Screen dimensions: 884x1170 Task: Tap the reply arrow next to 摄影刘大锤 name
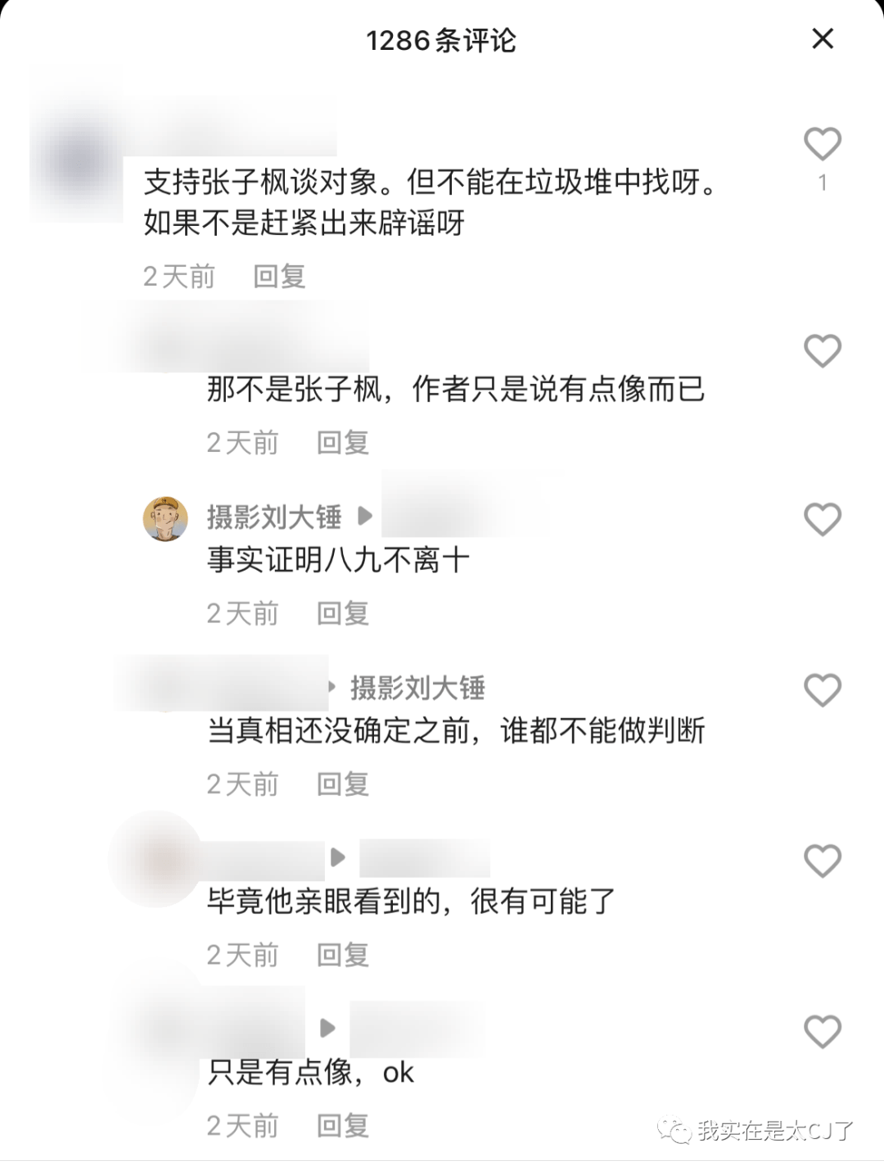365,517
